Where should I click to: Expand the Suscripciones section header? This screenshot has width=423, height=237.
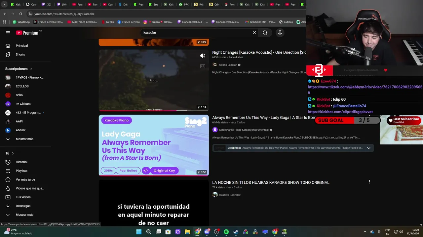pyautogui.click(x=19, y=69)
